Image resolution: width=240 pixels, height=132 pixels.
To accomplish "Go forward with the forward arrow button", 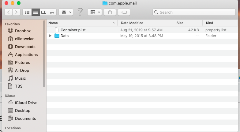I will (17, 12).
